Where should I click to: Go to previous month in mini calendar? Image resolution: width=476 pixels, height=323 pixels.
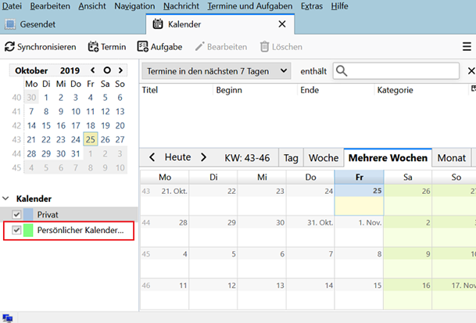pos(93,70)
